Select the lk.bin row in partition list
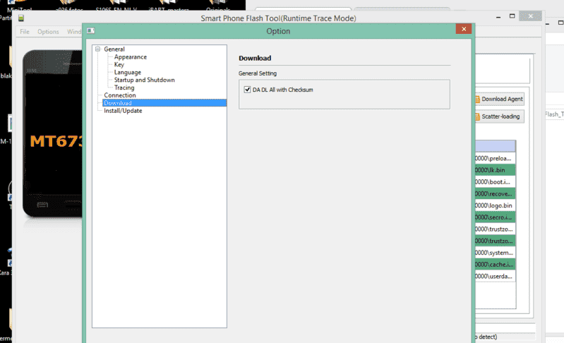The height and width of the screenshot is (343, 564). (495, 170)
